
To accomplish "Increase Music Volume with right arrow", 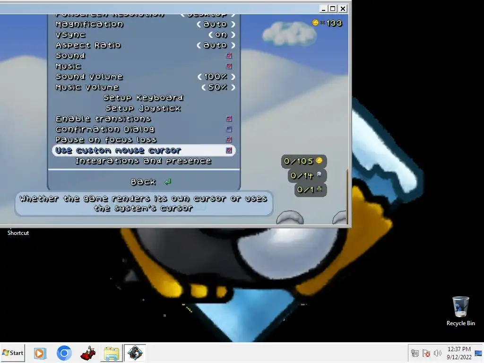I will coord(233,87).
